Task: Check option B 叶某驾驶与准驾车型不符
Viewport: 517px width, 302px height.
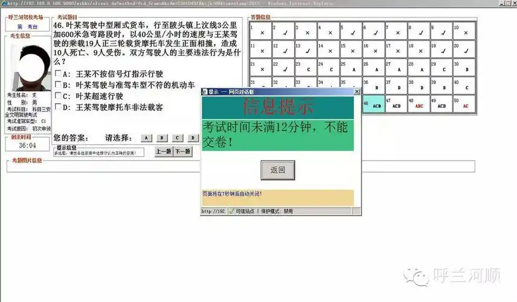Action: coord(58,85)
